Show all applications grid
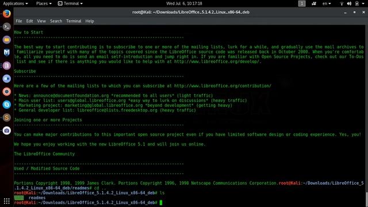 pyautogui.click(x=6, y=201)
